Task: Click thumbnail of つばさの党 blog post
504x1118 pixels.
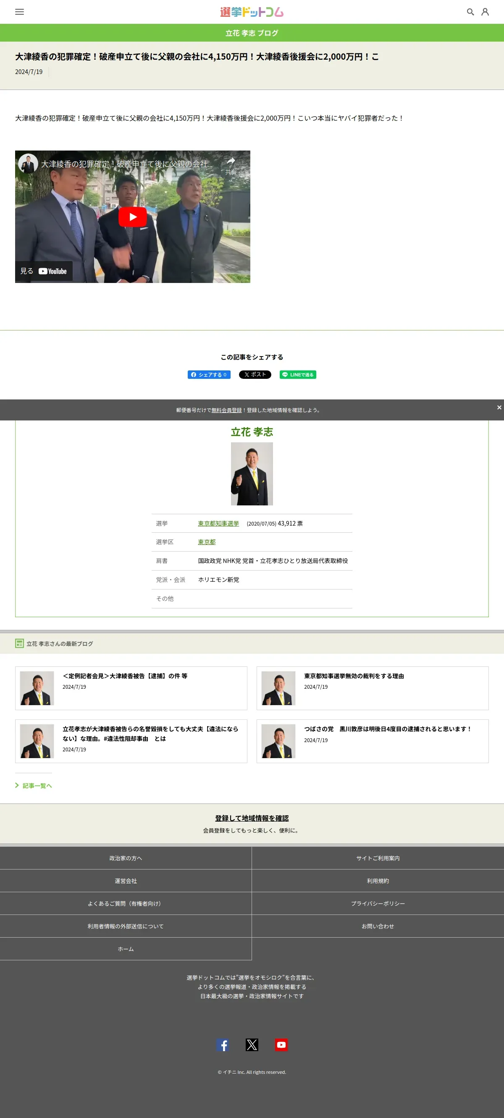Action: [x=278, y=741]
